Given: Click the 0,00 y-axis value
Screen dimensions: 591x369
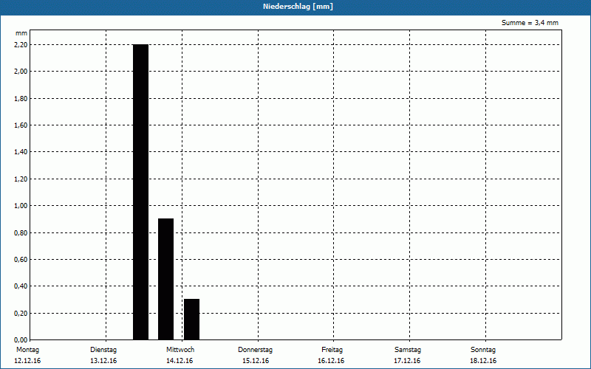Looking at the screenshot, I should 21,340.
